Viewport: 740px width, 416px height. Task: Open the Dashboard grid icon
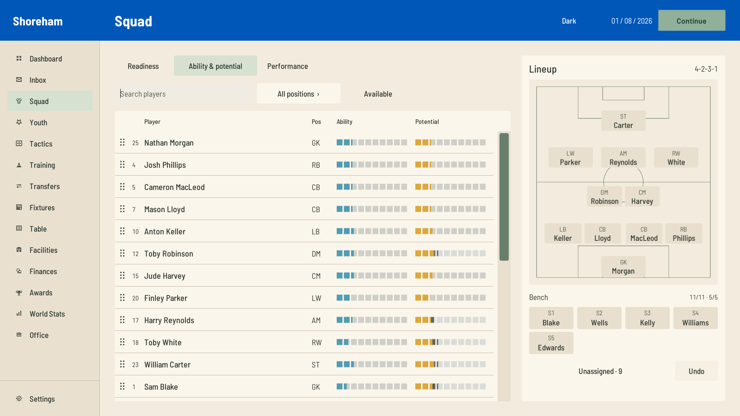click(19, 58)
